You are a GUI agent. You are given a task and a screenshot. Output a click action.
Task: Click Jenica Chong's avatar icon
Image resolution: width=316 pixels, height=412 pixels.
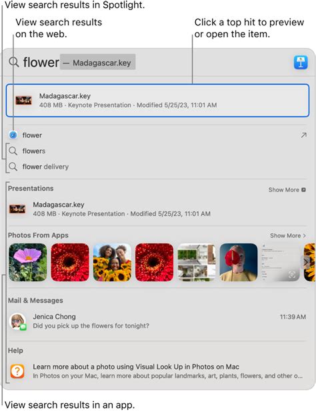tap(17, 321)
